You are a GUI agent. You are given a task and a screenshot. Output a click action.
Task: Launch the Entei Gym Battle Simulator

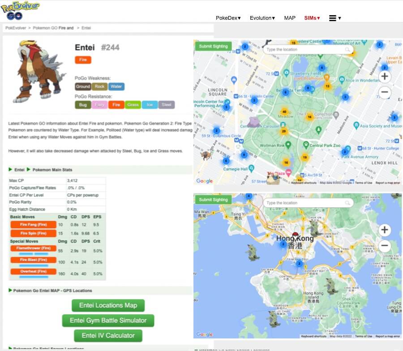108,321
